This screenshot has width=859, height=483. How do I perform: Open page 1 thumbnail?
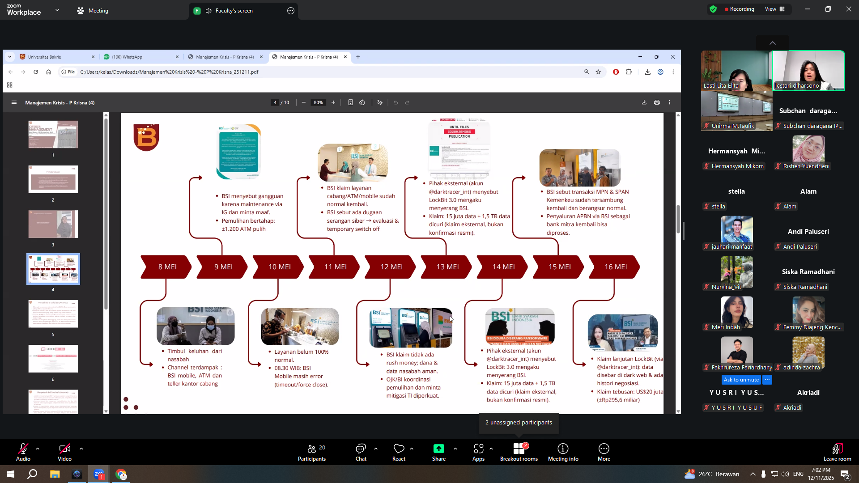53,134
